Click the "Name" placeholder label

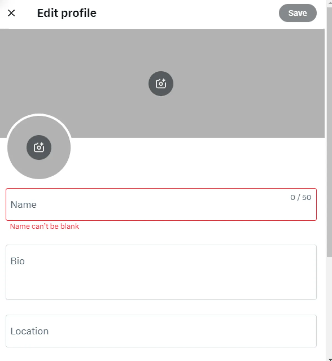click(24, 205)
